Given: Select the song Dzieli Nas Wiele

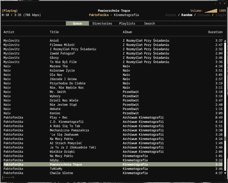Looking at the screenshot, I should [113, 100].
